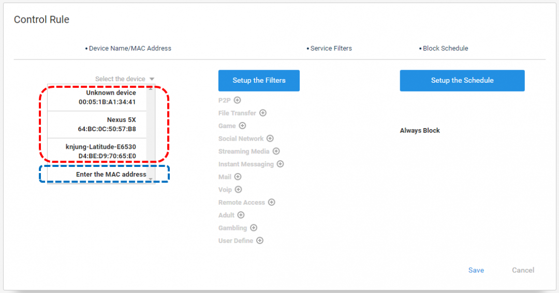The width and height of the screenshot is (559, 293).
Task: Click the plus icon beside Game
Action: point(242,126)
